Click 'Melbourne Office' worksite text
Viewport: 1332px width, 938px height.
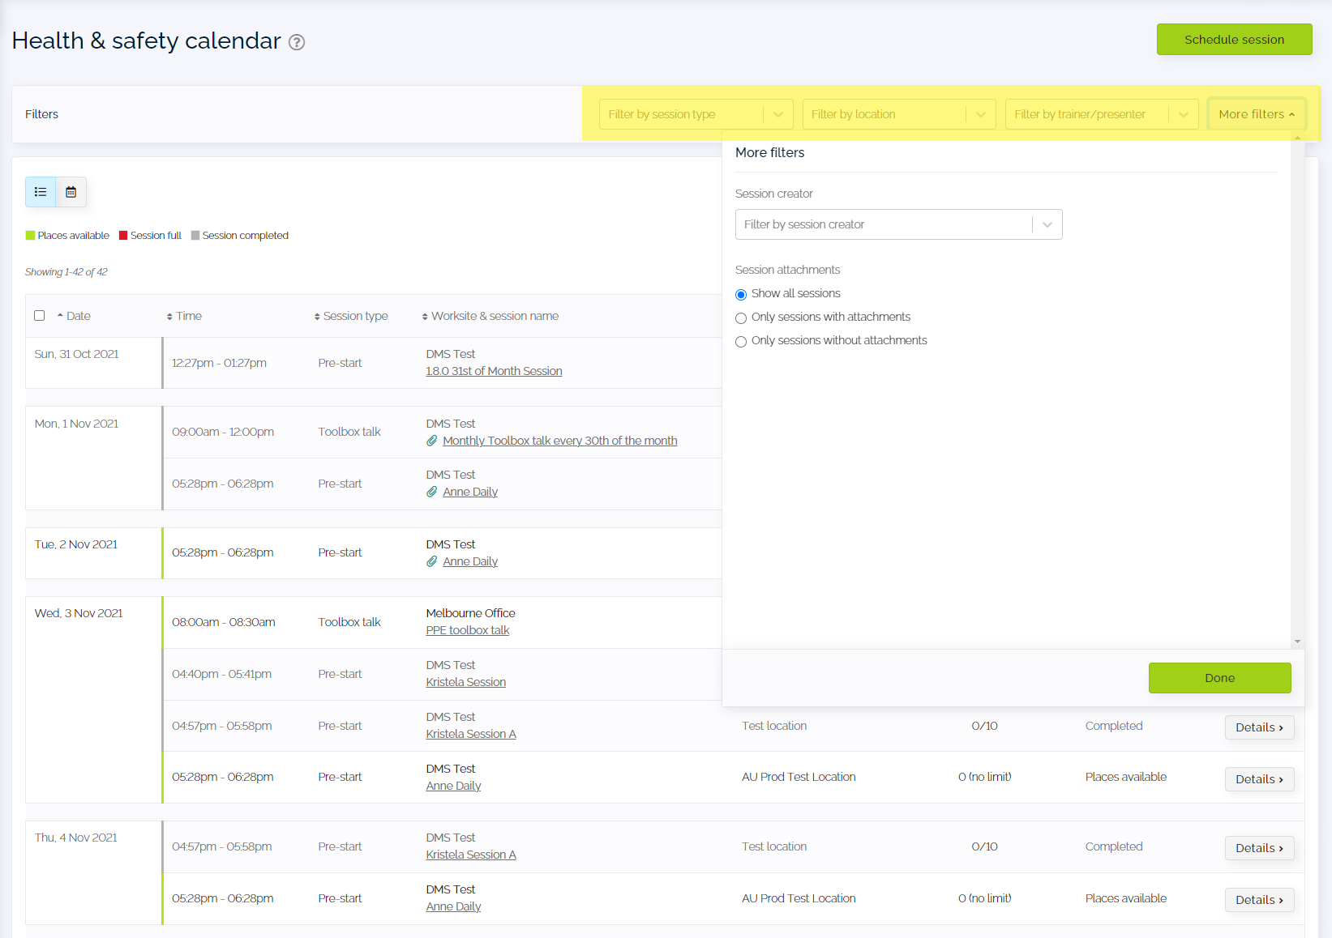471,613
